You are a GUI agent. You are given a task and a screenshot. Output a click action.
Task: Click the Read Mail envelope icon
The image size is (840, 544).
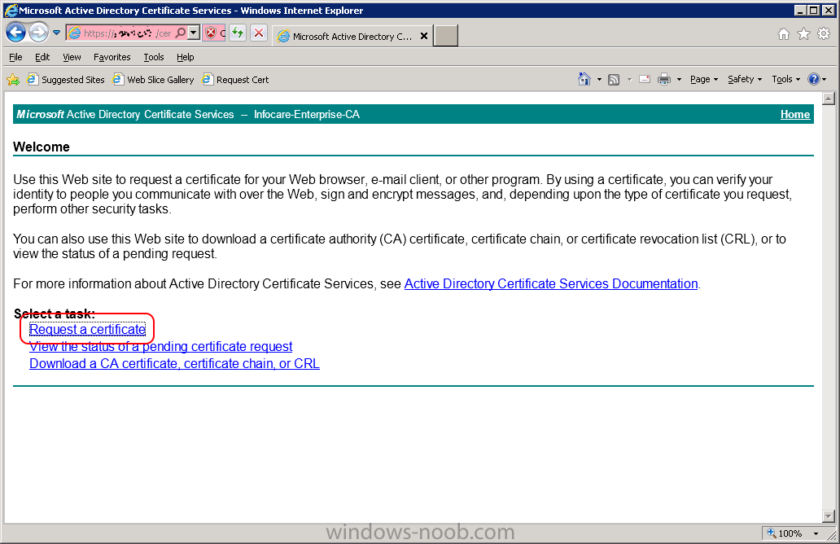coord(645,79)
